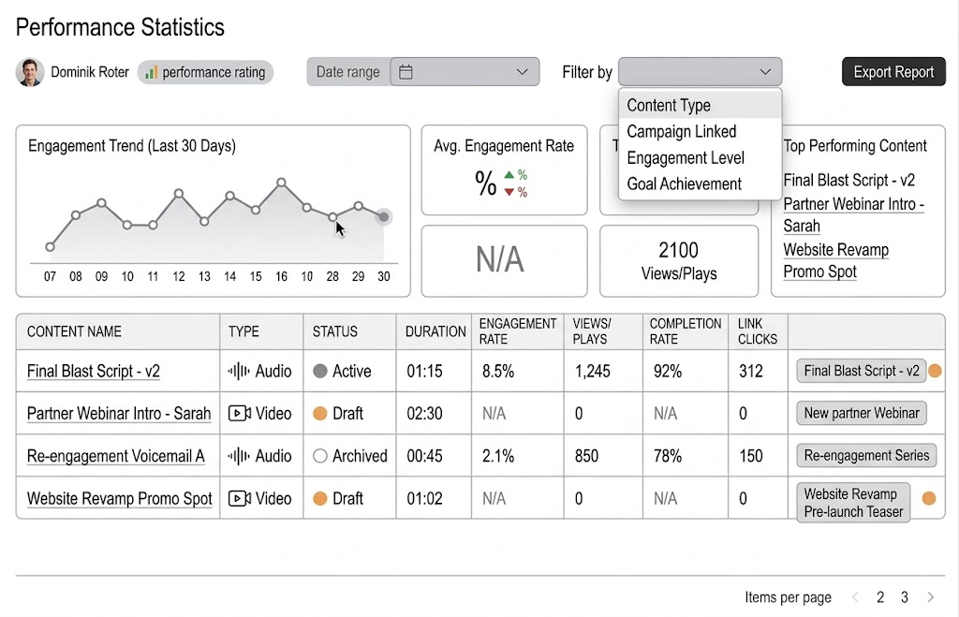Select Engagement Level filter option

click(700, 158)
